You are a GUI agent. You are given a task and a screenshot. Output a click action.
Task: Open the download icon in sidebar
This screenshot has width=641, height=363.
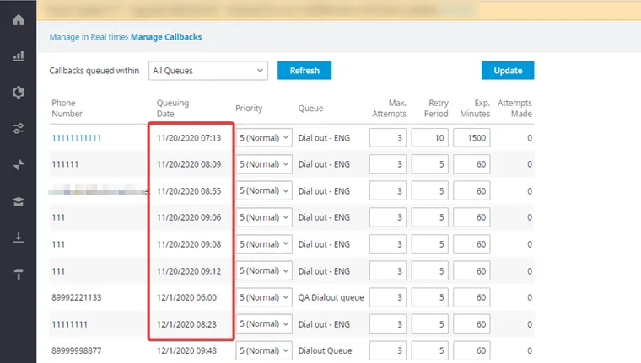point(19,238)
